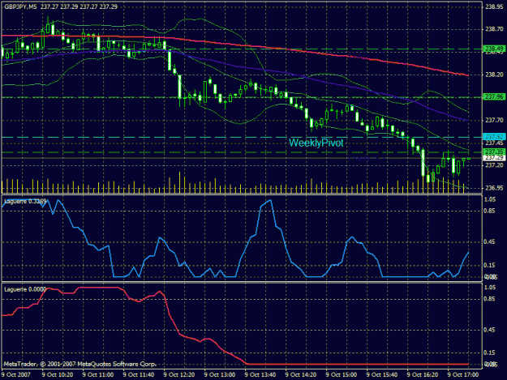Click the green 238.48 price level tag
Image resolution: width=507 pixels, height=380 pixels.
pyautogui.click(x=494, y=49)
